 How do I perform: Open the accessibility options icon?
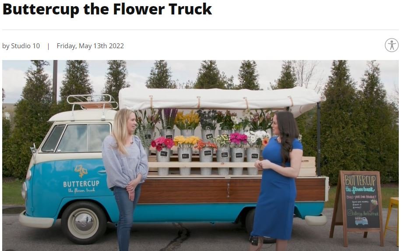point(391,45)
